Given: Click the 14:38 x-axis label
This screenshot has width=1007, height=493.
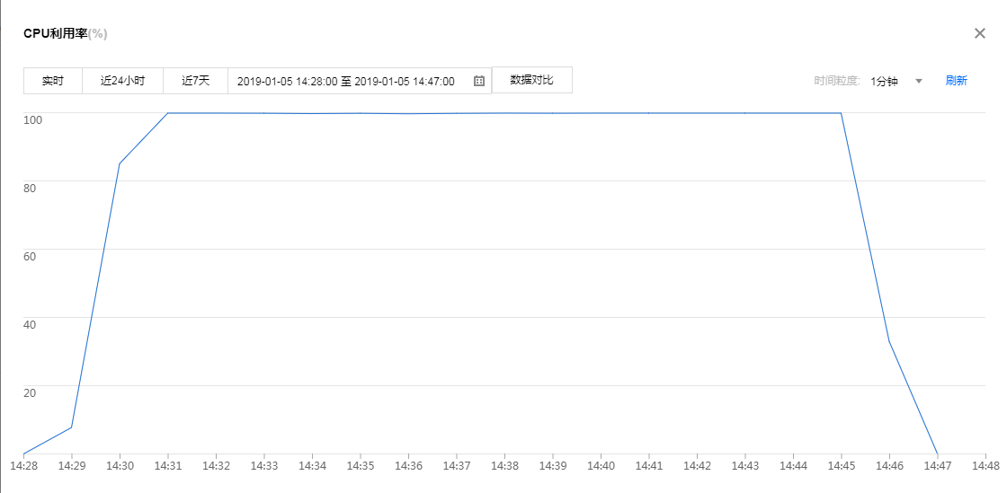Looking at the screenshot, I should pos(504,466).
